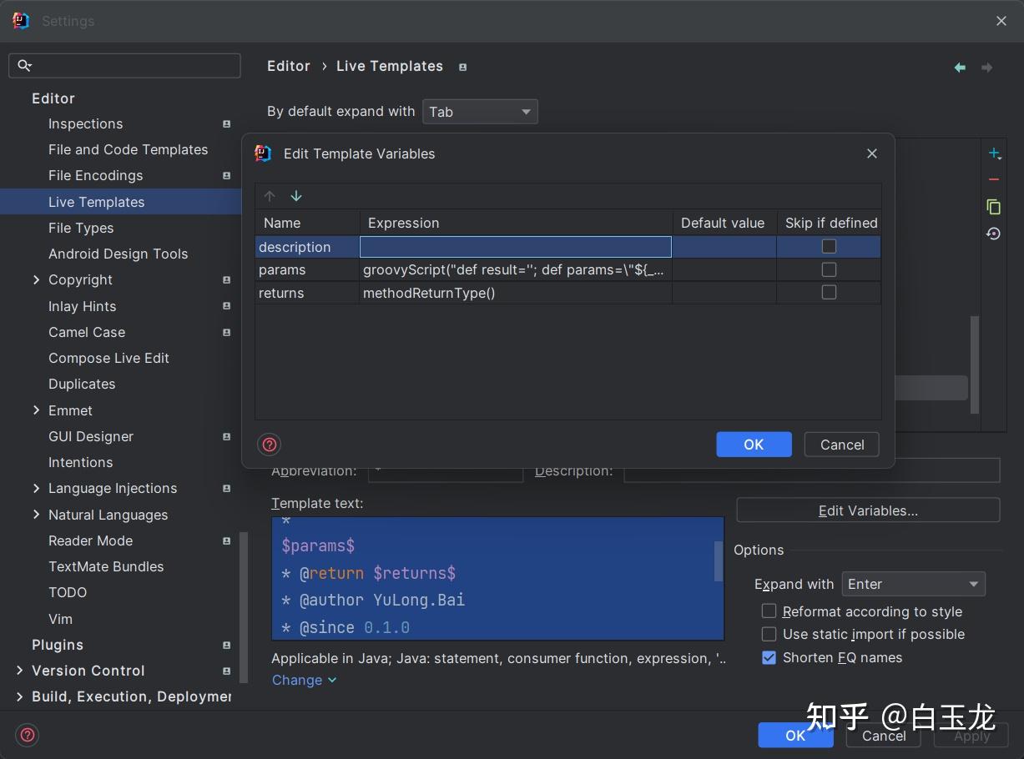The width and height of the screenshot is (1024, 759).
Task: Open help from the Edit Template Variables dialog
Action: [x=269, y=444]
